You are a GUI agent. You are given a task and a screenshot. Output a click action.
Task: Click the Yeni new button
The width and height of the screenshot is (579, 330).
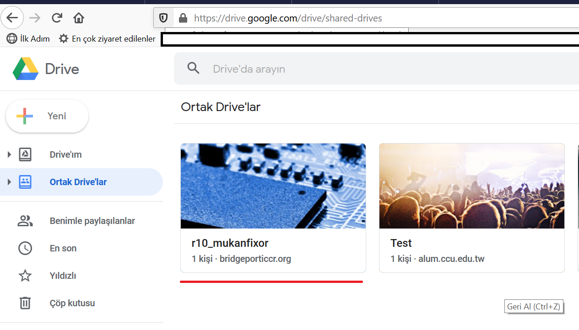[47, 116]
